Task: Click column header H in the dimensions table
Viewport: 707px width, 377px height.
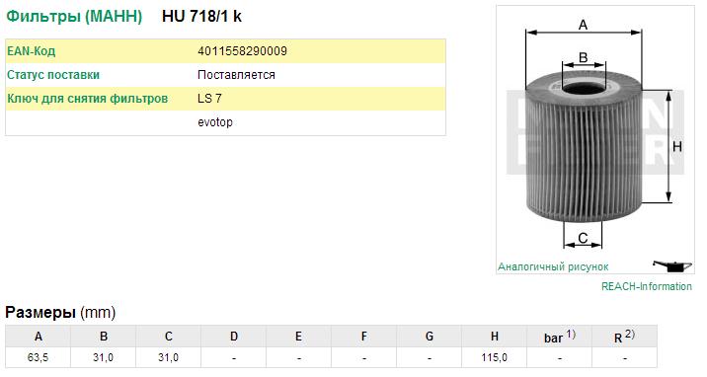Action: (494, 337)
